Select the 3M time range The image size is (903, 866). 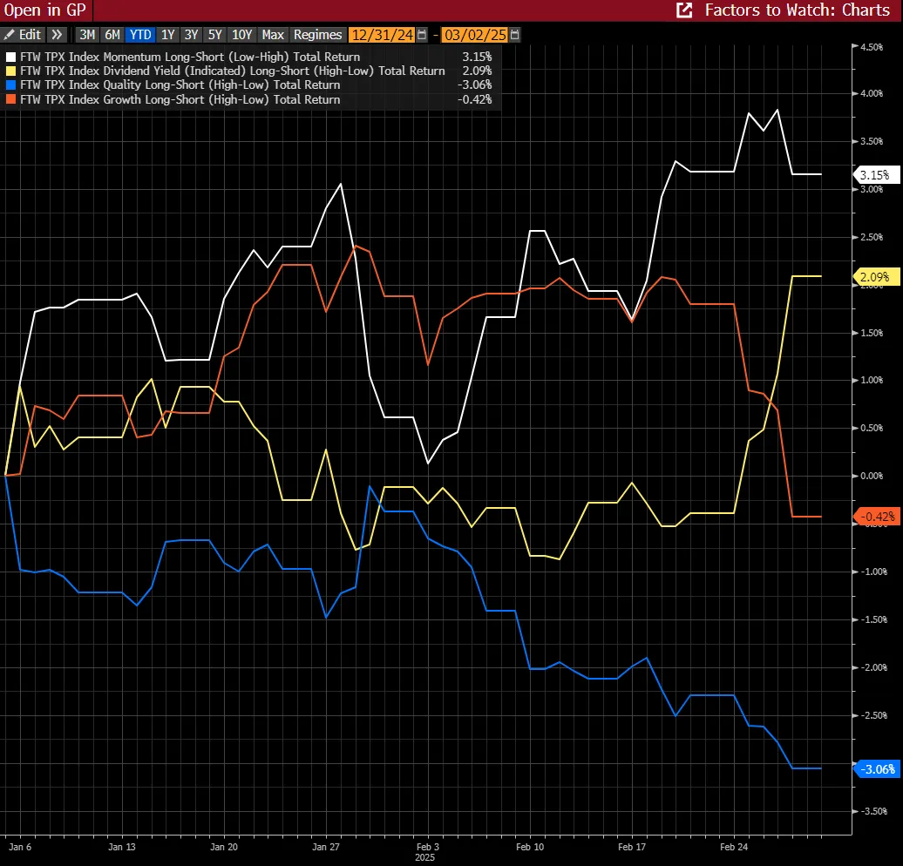[x=87, y=35]
